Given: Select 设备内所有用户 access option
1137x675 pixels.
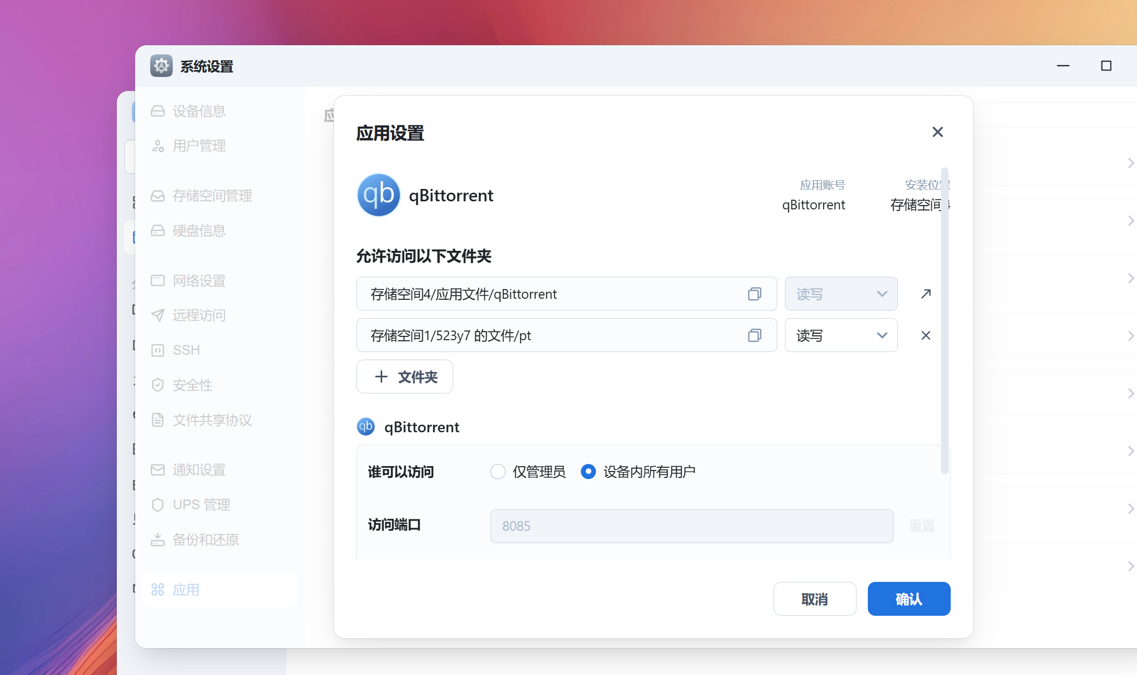Looking at the screenshot, I should click(x=588, y=472).
